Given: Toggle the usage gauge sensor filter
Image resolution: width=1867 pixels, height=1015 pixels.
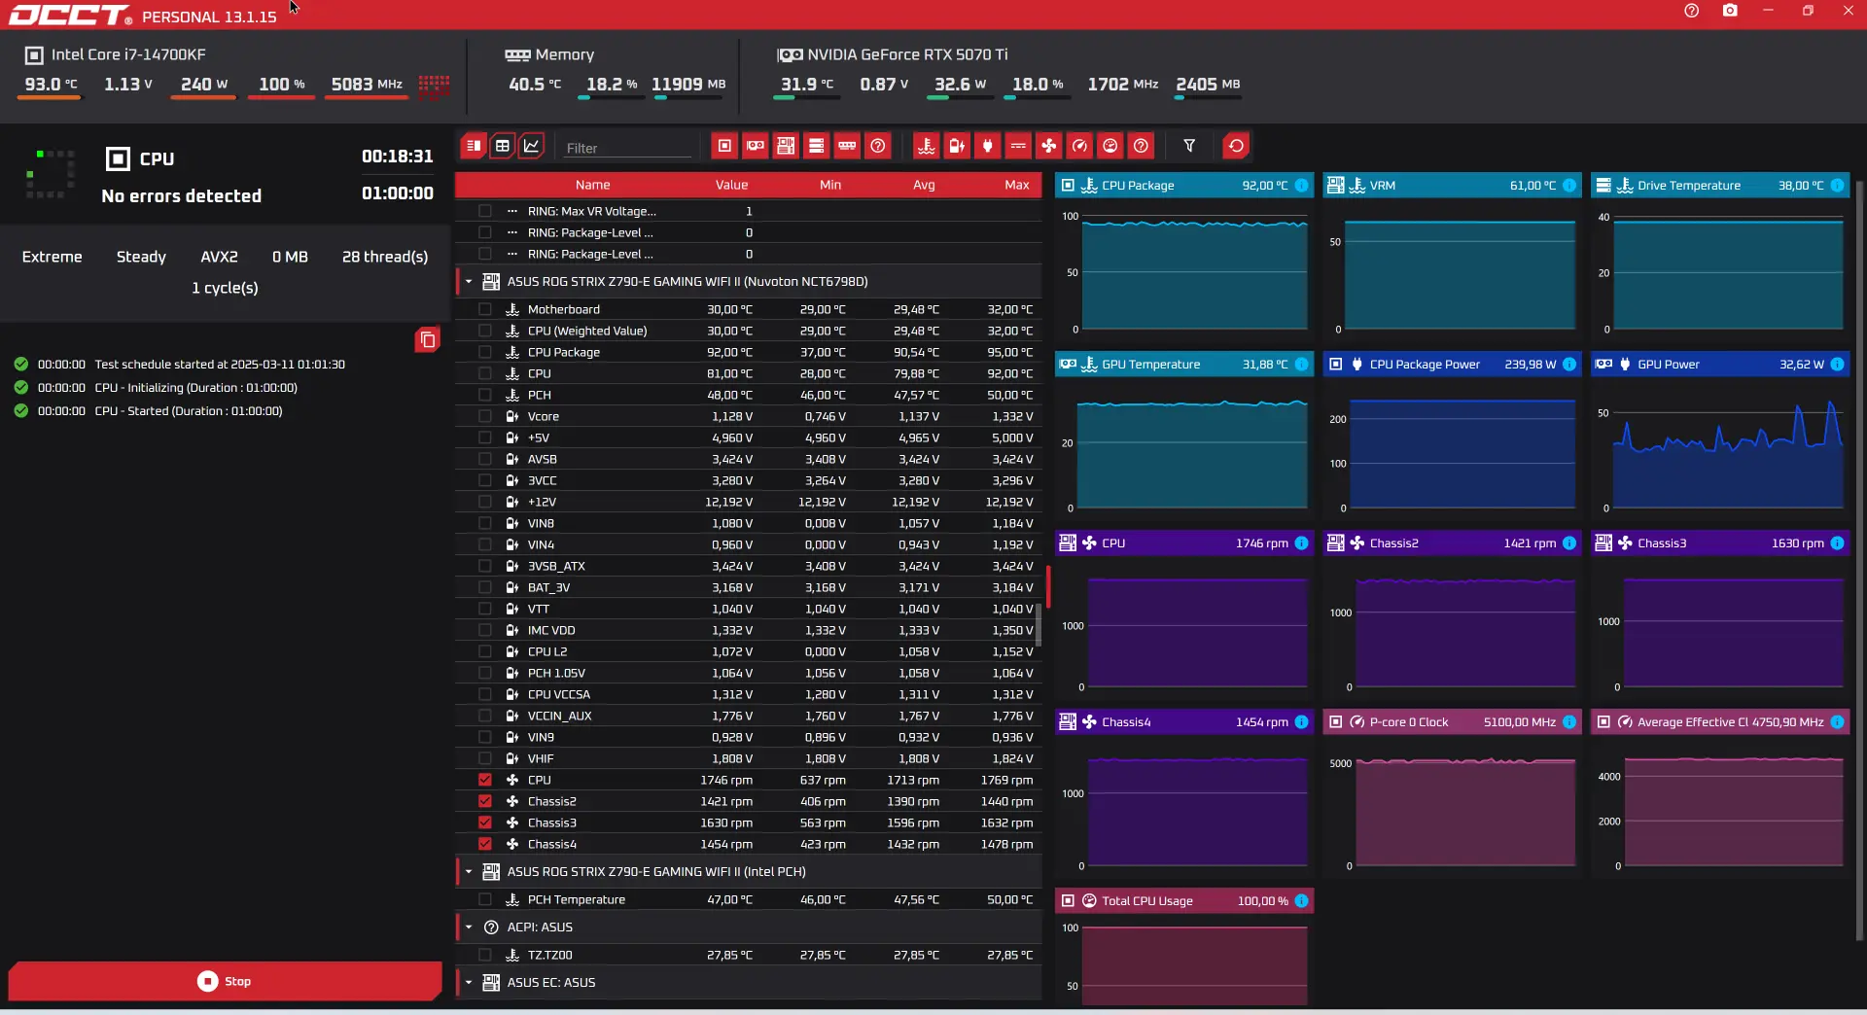Looking at the screenshot, I should pyautogui.click(x=1110, y=146).
